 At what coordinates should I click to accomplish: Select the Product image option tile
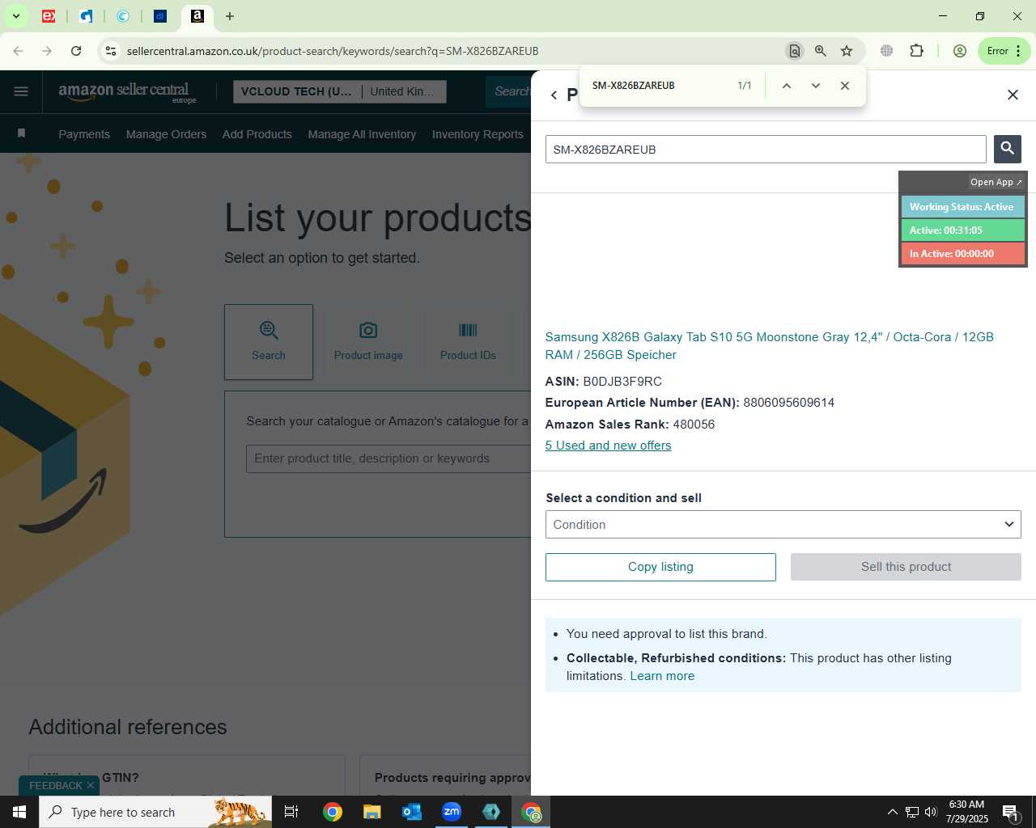[368, 342]
